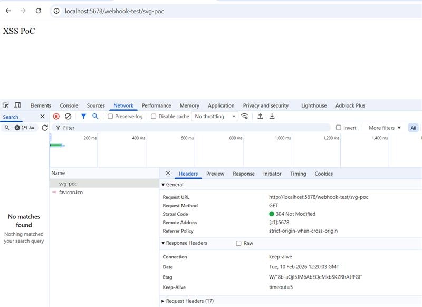
Task: Enable Preserve log checkbox
Action: tap(110, 116)
